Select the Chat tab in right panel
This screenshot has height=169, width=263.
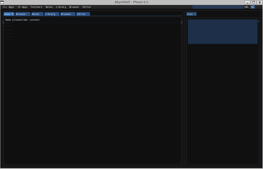(191, 14)
